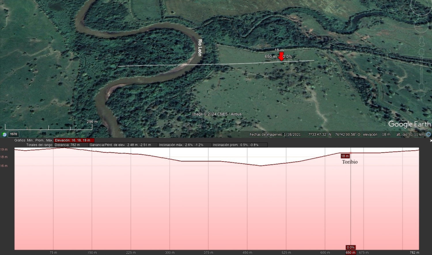Click the zoom-out end of the zoom slider
Viewport: 432px width, 255px height.
[x=421, y=87]
